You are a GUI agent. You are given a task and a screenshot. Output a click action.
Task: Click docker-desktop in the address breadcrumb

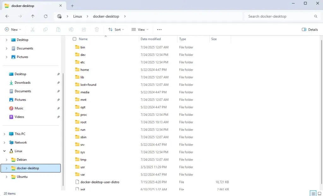[x=106, y=16]
